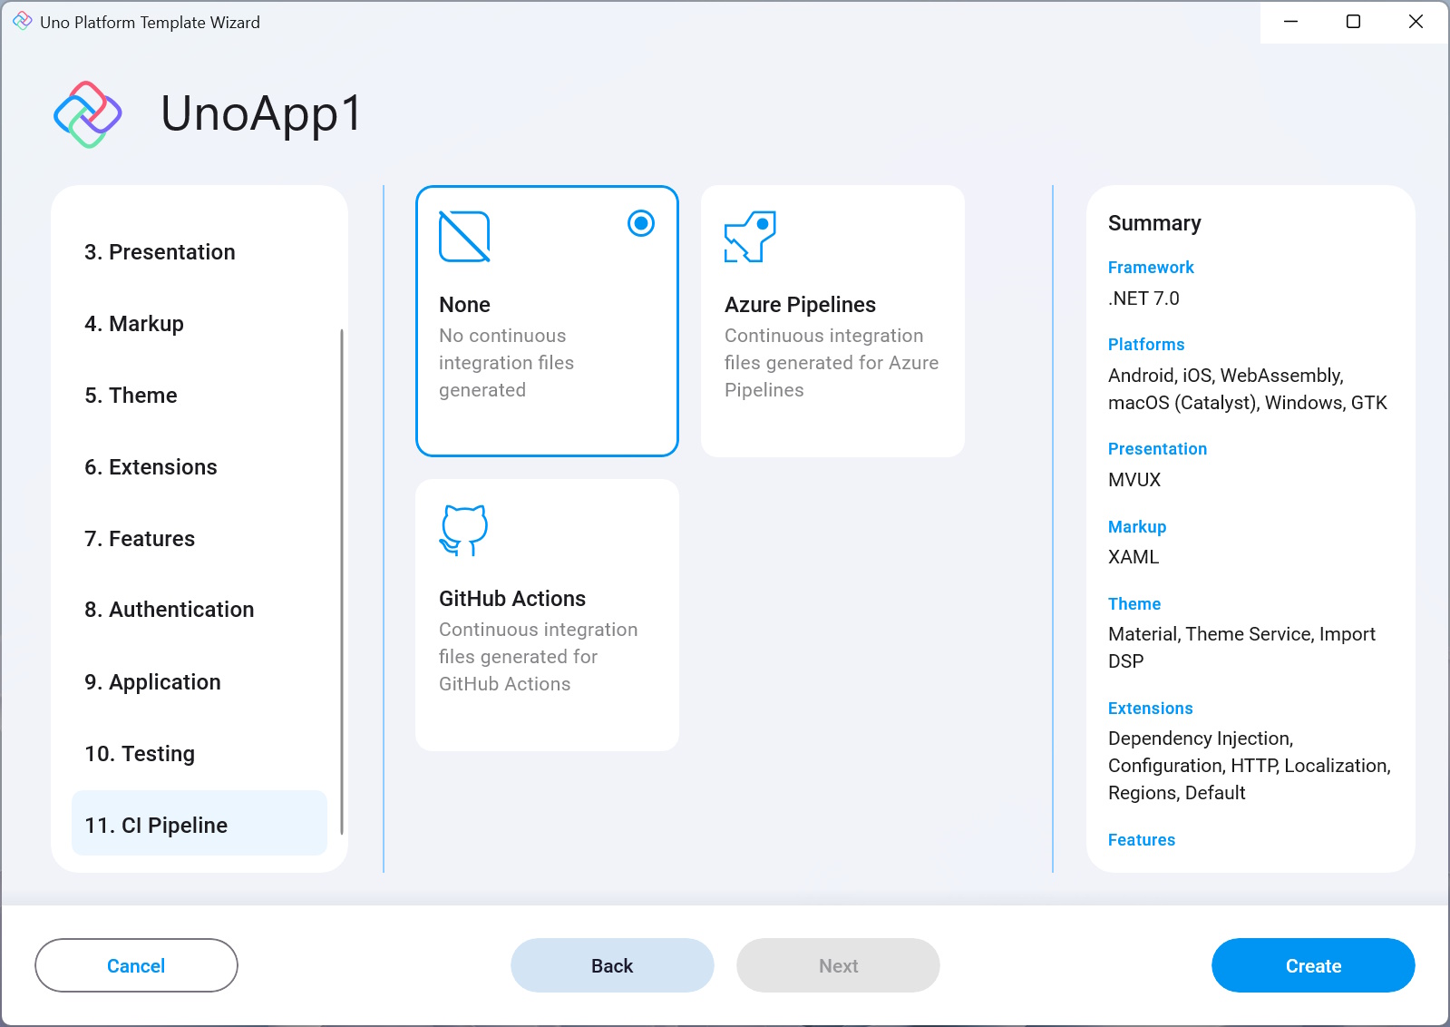Close the Template Wizard window

click(1416, 22)
